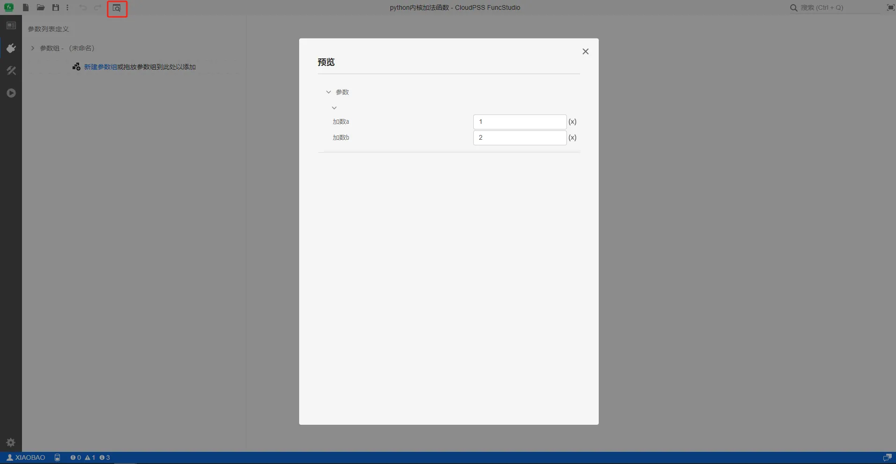Click the storage cylinder status icon
896x464 pixels.
point(58,457)
